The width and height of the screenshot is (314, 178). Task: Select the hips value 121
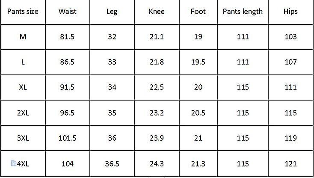point(291,164)
